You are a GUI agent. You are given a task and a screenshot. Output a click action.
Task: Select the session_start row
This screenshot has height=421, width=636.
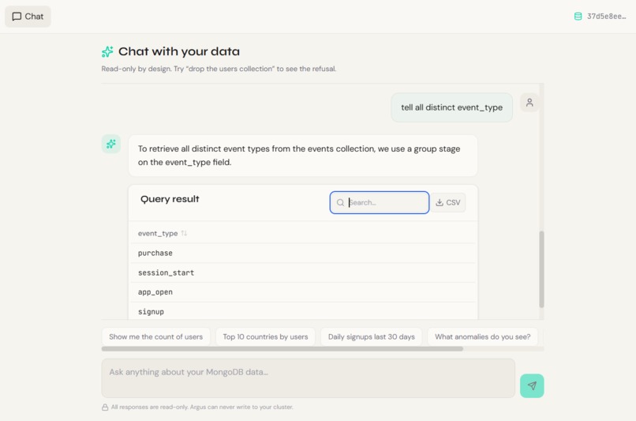coord(302,273)
